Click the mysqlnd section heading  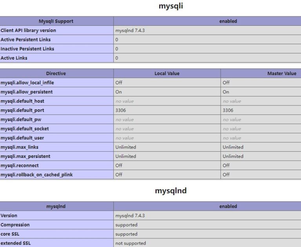[170, 191]
